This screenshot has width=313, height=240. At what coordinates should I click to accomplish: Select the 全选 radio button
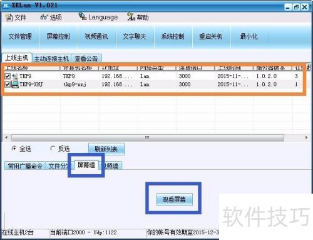[x=14, y=149]
